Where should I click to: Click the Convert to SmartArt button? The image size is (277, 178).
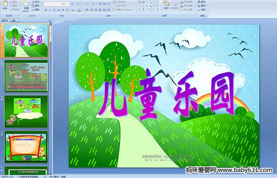pos(124,10)
